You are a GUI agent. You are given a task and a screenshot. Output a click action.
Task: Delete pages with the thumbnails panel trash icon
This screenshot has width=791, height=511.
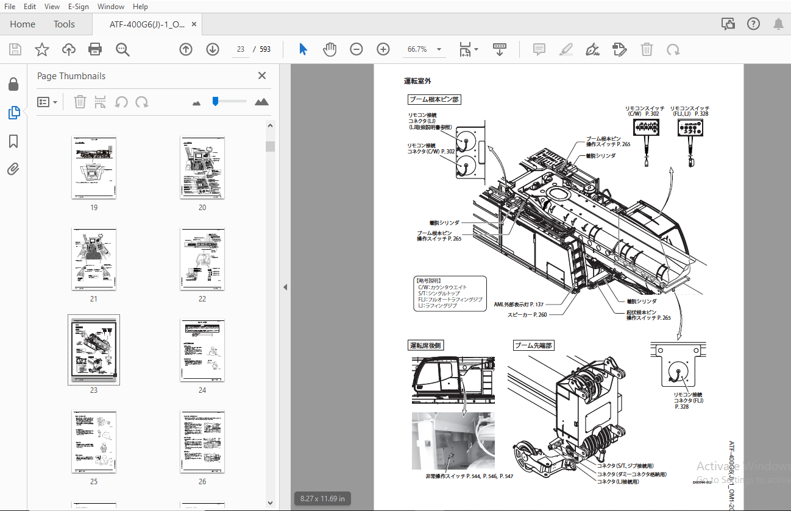[x=80, y=102]
